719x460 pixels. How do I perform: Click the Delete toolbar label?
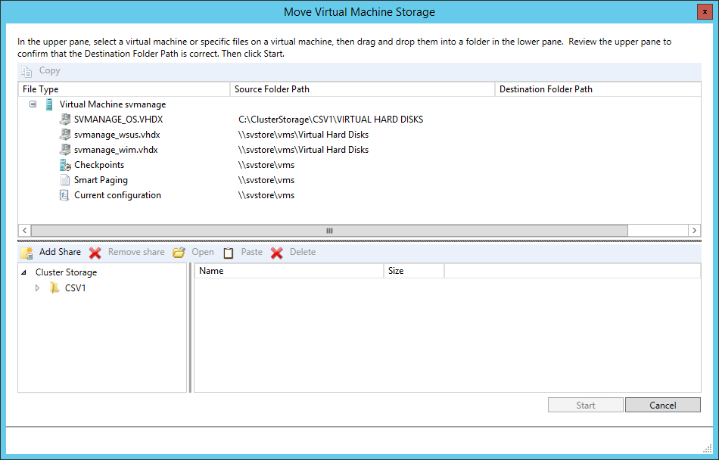tap(303, 252)
